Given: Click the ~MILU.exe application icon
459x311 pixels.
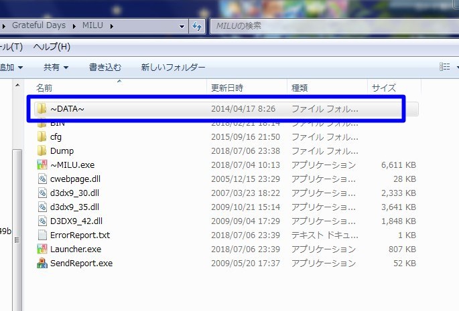Looking at the screenshot, I should tap(42, 165).
